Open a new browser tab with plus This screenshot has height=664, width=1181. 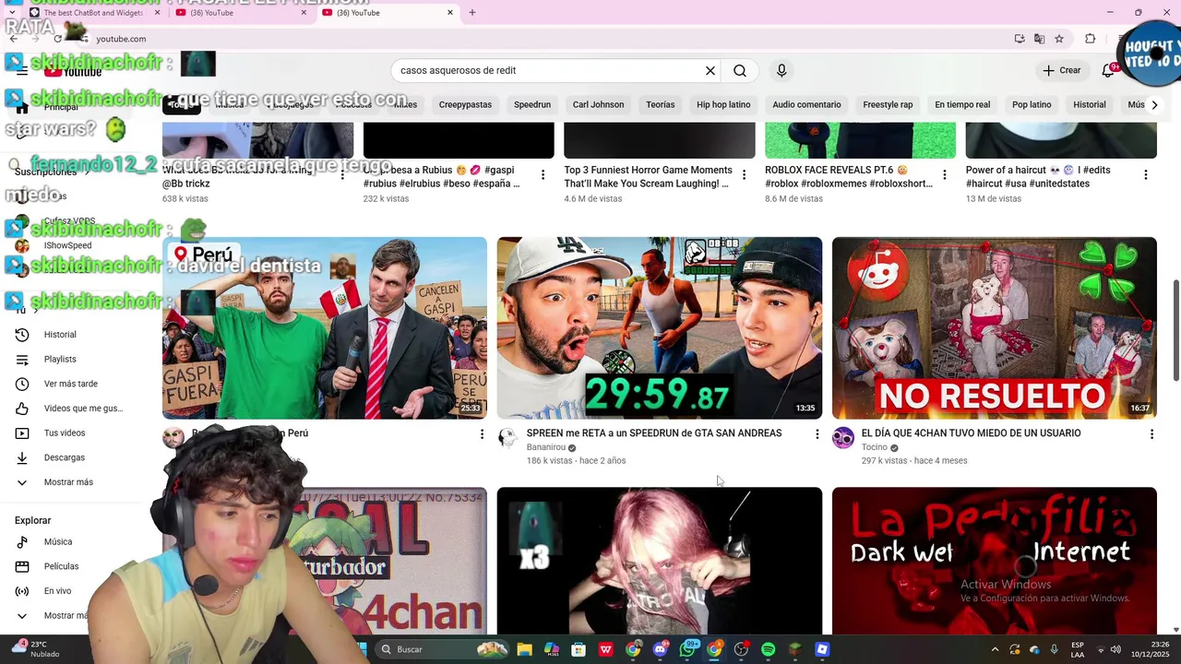(x=472, y=13)
